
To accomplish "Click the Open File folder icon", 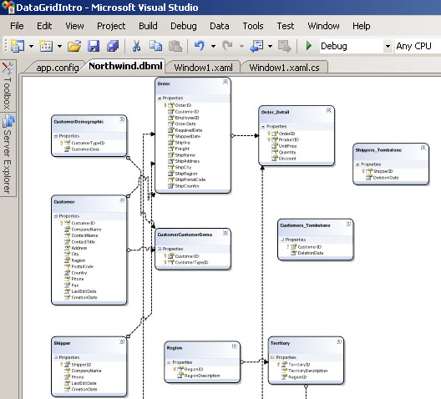I will (x=74, y=46).
